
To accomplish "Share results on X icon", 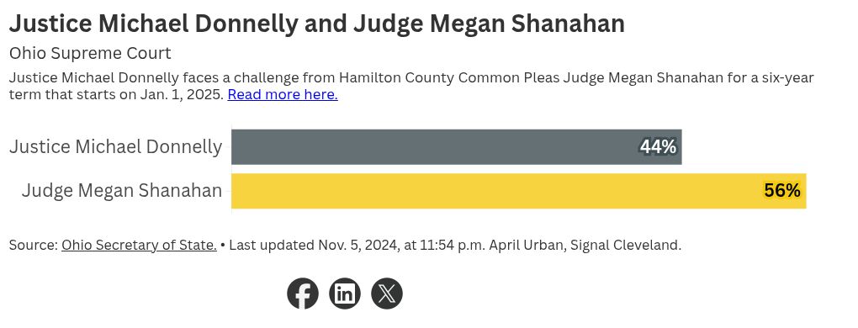I will 387,294.
